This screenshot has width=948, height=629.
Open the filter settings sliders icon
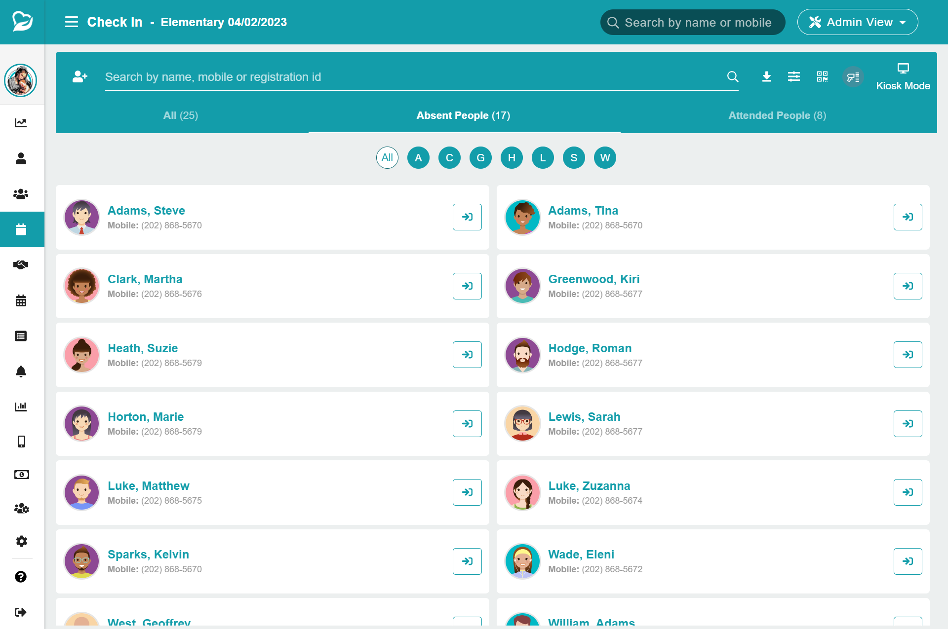tap(794, 77)
